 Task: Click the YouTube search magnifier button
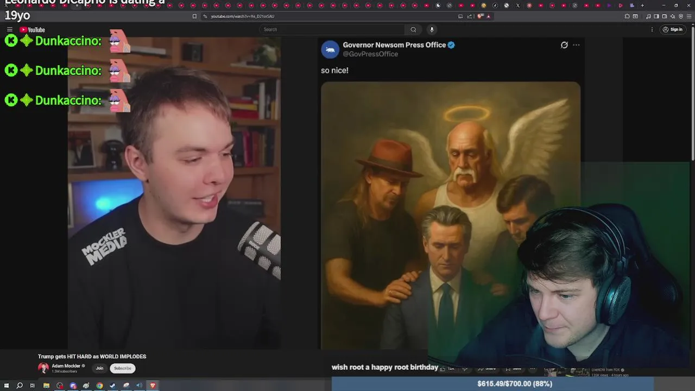coord(413,29)
